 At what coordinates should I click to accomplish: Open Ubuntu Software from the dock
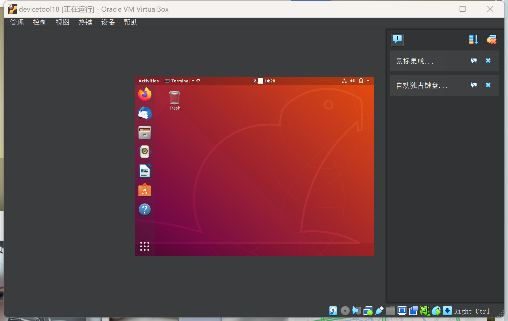pos(145,190)
